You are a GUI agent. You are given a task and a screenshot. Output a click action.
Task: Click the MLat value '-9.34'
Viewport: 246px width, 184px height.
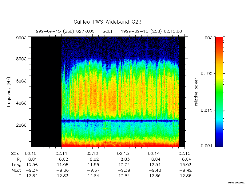31,170
